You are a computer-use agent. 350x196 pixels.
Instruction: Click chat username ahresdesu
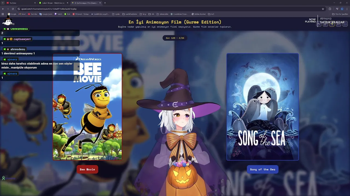[x=18, y=49]
